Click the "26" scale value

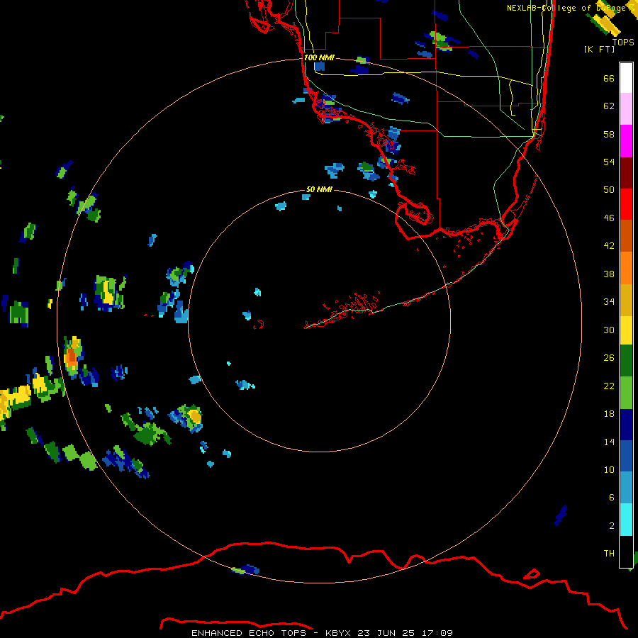[x=609, y=358]
